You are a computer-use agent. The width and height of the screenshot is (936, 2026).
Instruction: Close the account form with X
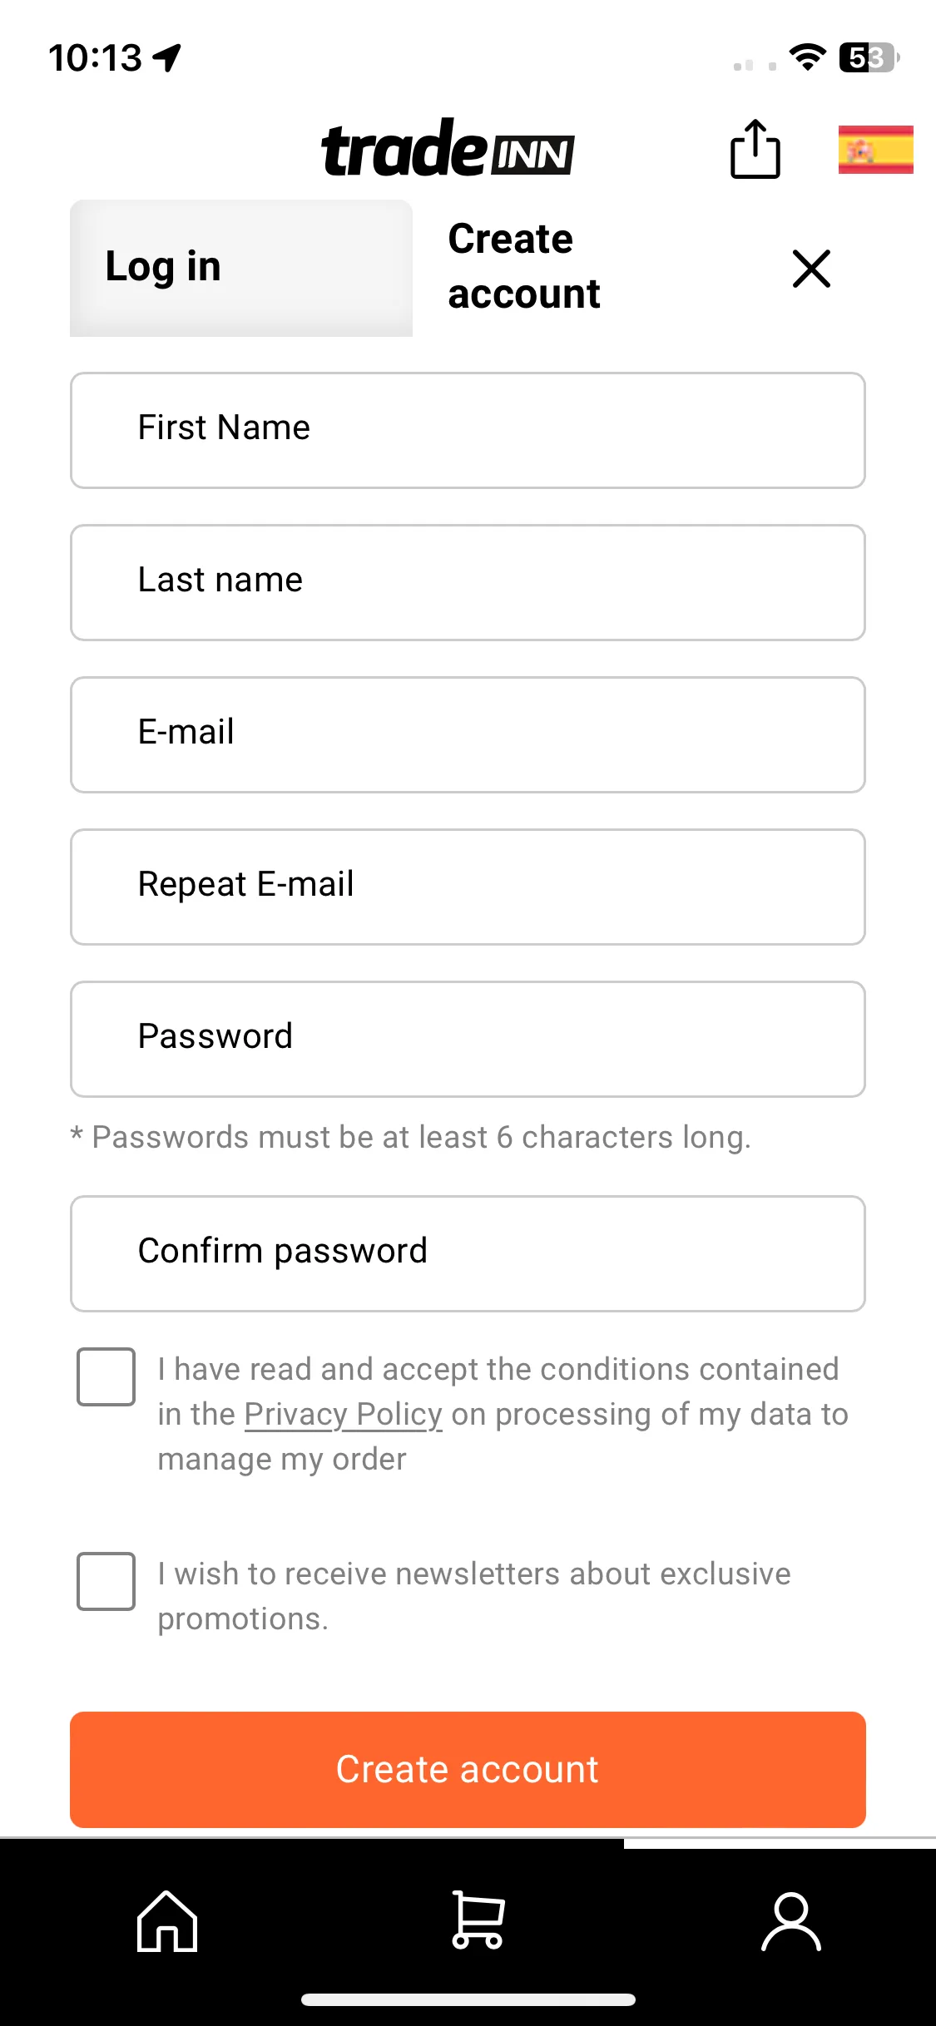tap(811, 269)
